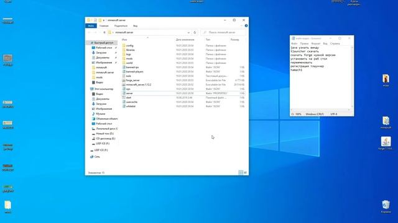
Task: Switch to details view mode in status bar
Action: (x=241, y=172)
